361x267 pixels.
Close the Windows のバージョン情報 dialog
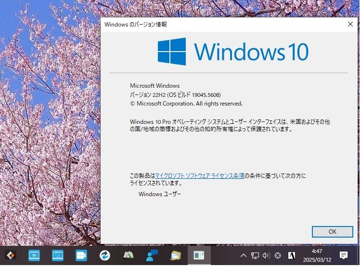[351, 25]
